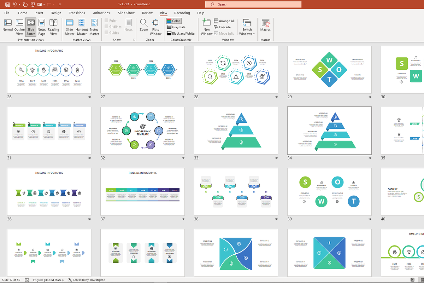Fit slides to window

pos(155,27)
